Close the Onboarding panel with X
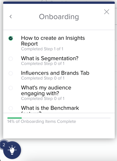 (106, 12)
